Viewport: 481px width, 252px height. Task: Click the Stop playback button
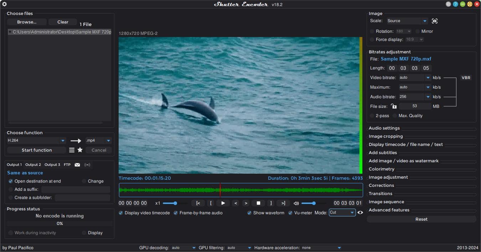258,203
